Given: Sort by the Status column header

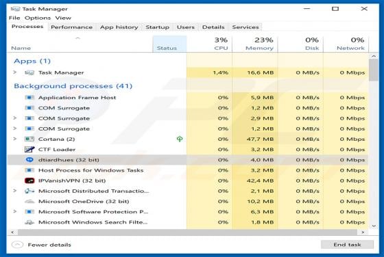Looking at the screenshot, I should [x=169, y=44].
